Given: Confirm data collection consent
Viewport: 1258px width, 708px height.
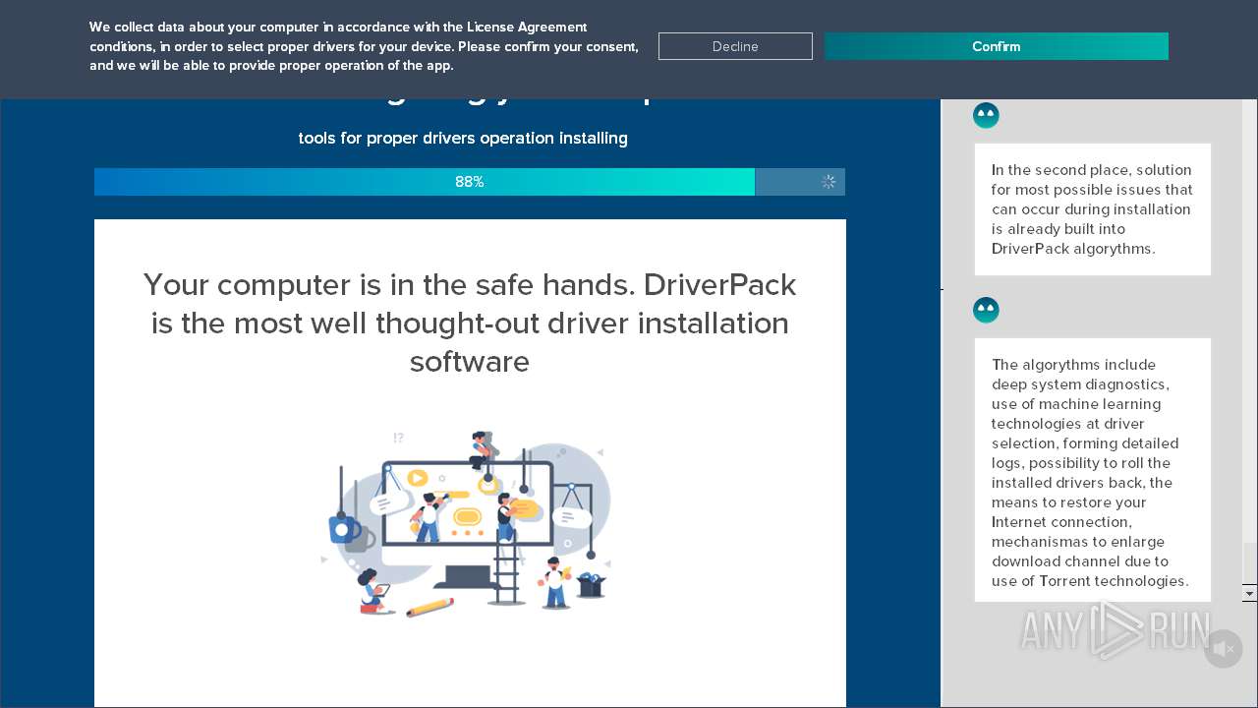Looking at the screenshot, I should pos(997,46).
